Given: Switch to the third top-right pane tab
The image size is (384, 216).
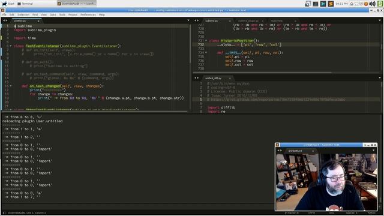Looking at the screenshot, I should pos(283,21).
